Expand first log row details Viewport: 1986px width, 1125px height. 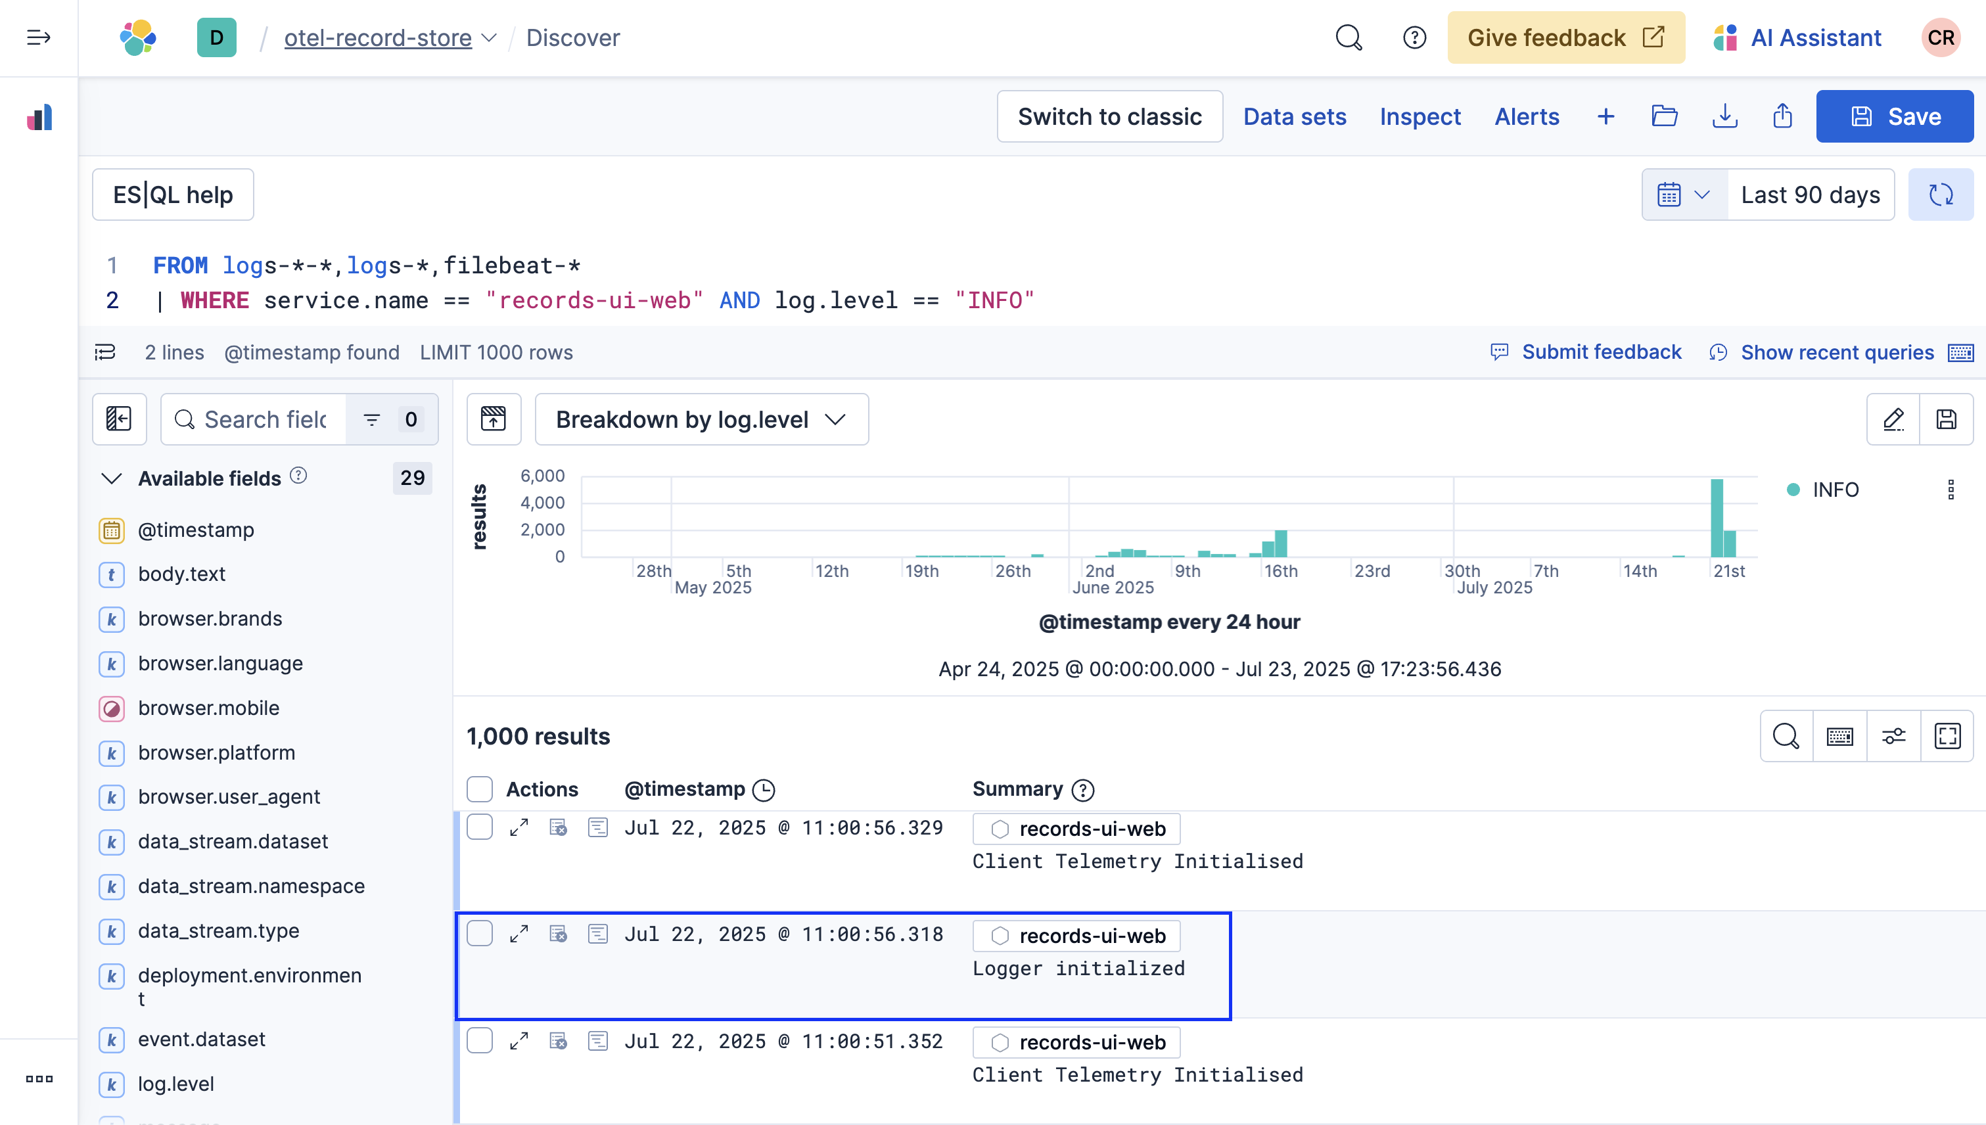click(x=519, y=828)
